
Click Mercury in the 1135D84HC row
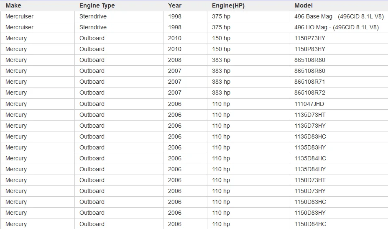point(16,159)
